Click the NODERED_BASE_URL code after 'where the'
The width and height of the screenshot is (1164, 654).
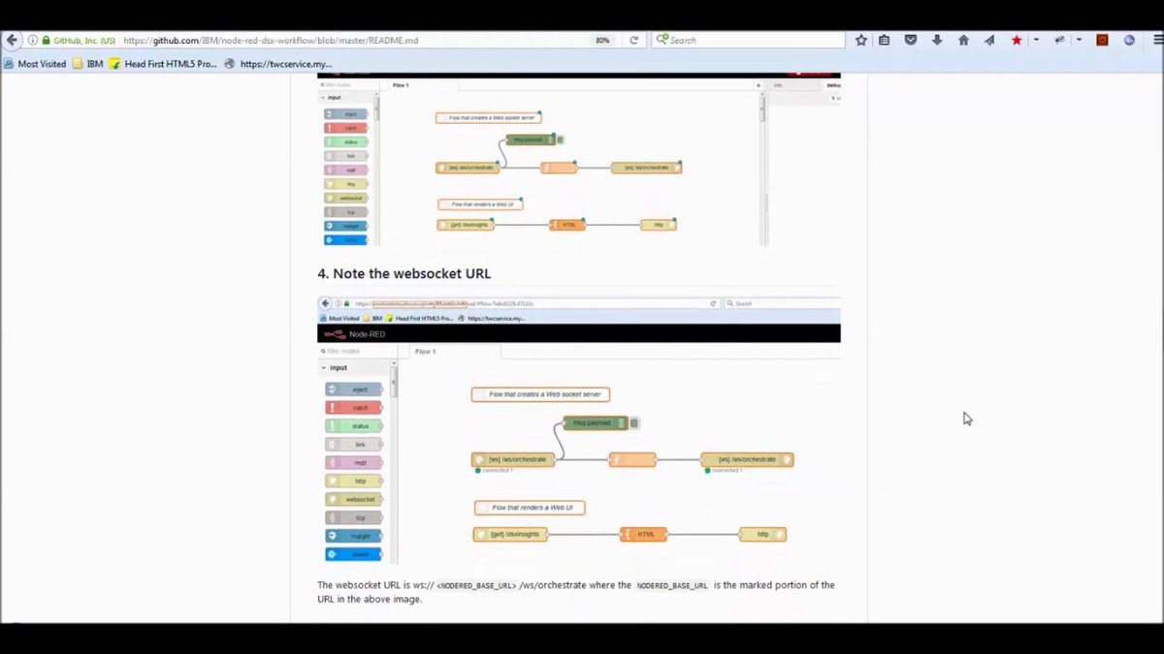[672, 586]
